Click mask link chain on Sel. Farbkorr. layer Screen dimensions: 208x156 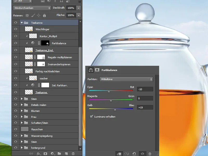(x=39, y=85)
